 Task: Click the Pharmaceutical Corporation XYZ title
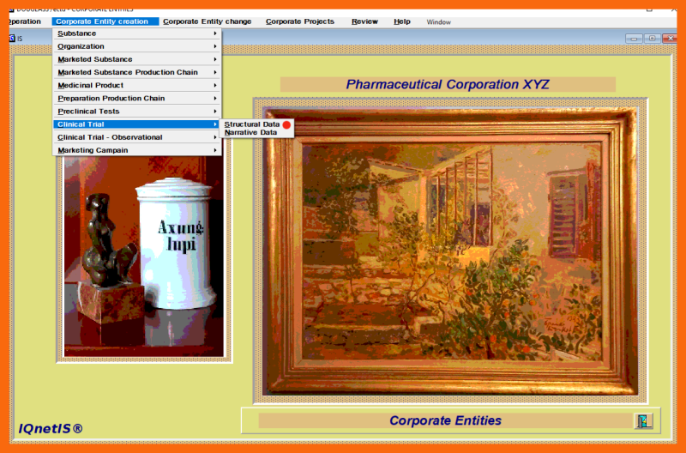click(448, 84)
